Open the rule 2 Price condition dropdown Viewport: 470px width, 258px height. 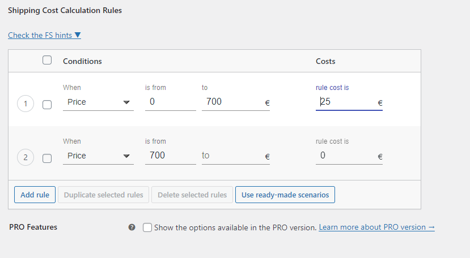pyautogui.click(x=98, y=156)
